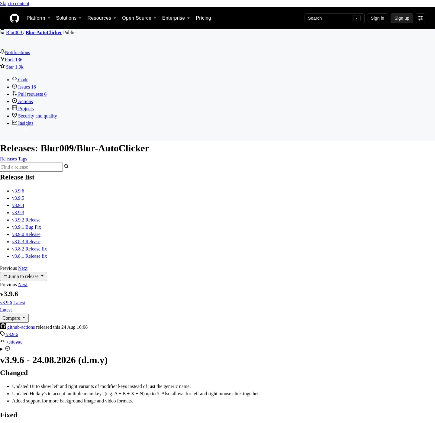Expand the Solutions menu
435x423 pixels.
pyautogui.click(x=69, y=18)
